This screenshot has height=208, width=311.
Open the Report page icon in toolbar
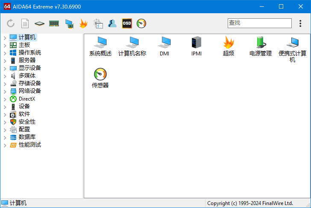(25, 23)
